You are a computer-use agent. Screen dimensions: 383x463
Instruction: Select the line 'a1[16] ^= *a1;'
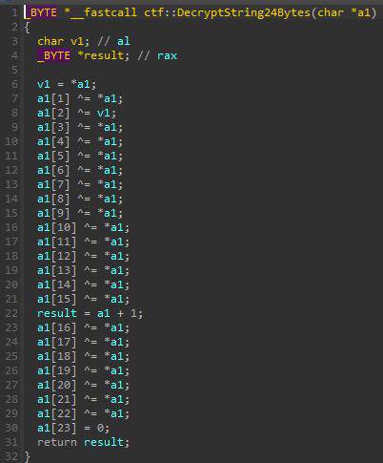[84, 327]
